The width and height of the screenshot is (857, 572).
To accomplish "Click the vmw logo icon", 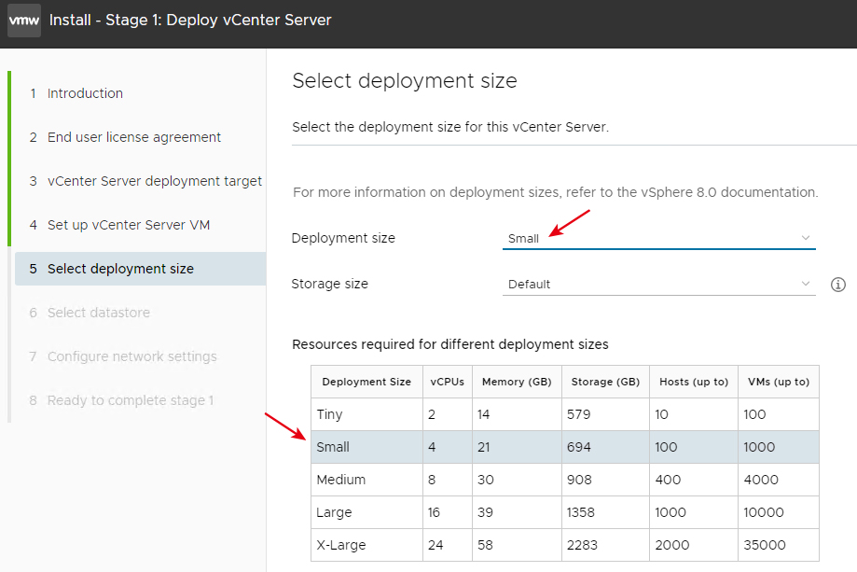I will (x=24, y=21).
